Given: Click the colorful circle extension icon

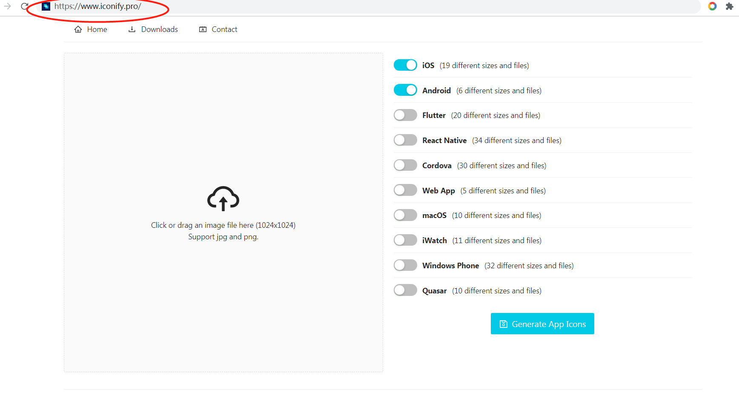Looking at the screenshot, I should (x=712, y=6).
